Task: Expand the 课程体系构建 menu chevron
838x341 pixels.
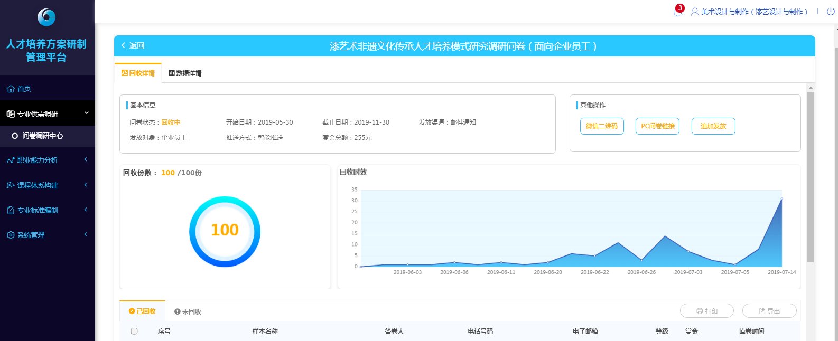Action: (86, 185)
